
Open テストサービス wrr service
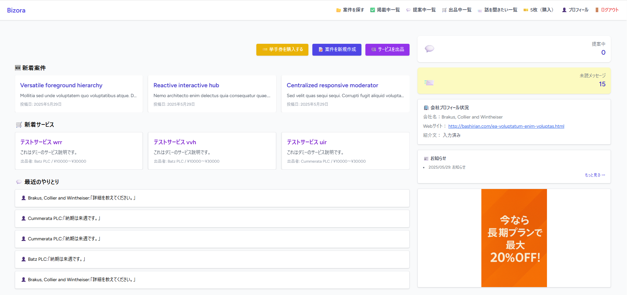[41, 142]
